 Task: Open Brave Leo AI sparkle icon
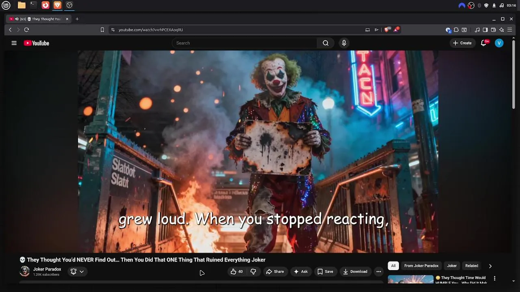click(x=502, y=30)
